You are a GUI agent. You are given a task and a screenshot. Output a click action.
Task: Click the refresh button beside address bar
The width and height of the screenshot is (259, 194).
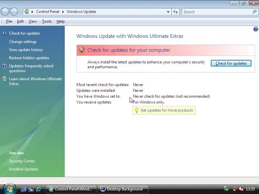click(175, 12)
